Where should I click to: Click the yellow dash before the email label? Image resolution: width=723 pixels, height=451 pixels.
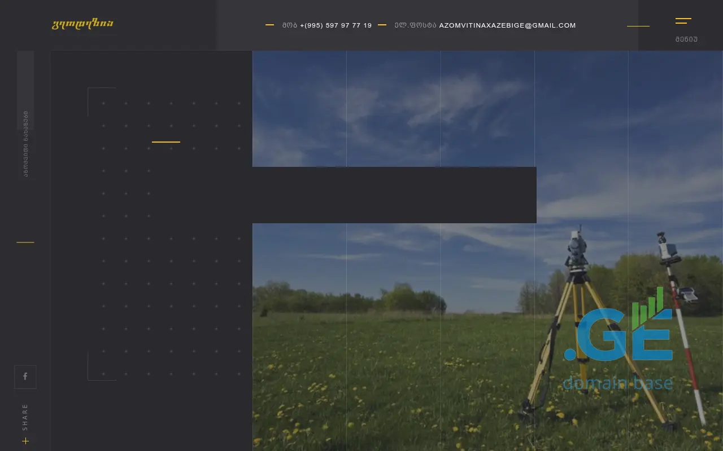tap(382, 25)
